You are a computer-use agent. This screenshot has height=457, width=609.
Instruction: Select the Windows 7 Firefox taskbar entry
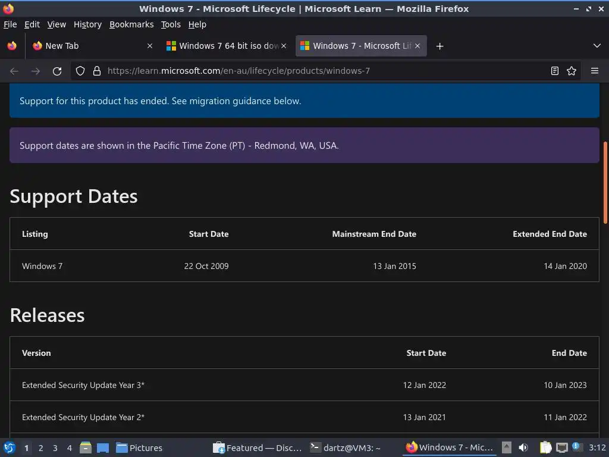coord(450,447)
